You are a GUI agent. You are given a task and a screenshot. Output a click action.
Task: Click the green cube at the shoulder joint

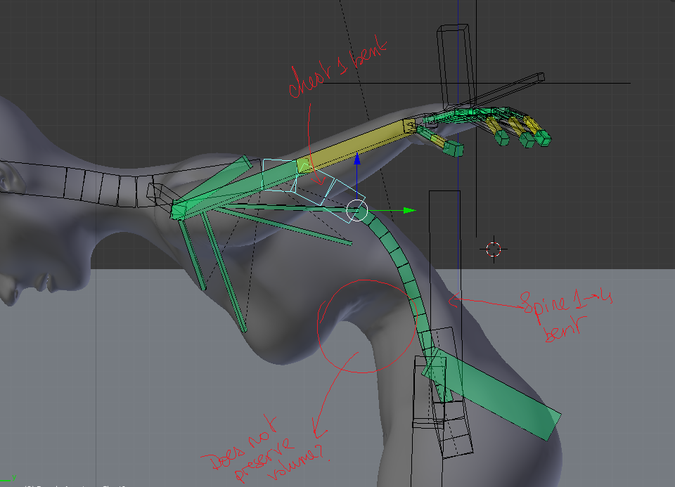(179, 210)
